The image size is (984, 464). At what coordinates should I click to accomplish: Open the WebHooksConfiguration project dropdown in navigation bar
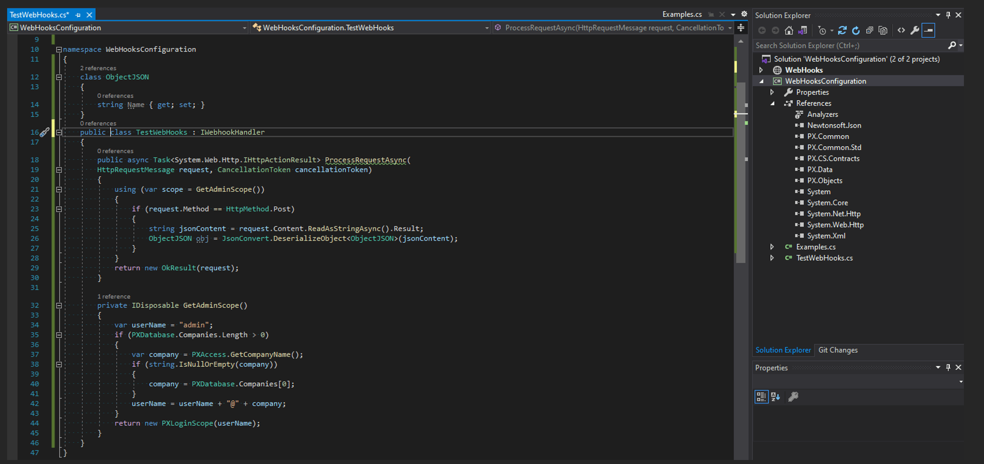[244, 28]
